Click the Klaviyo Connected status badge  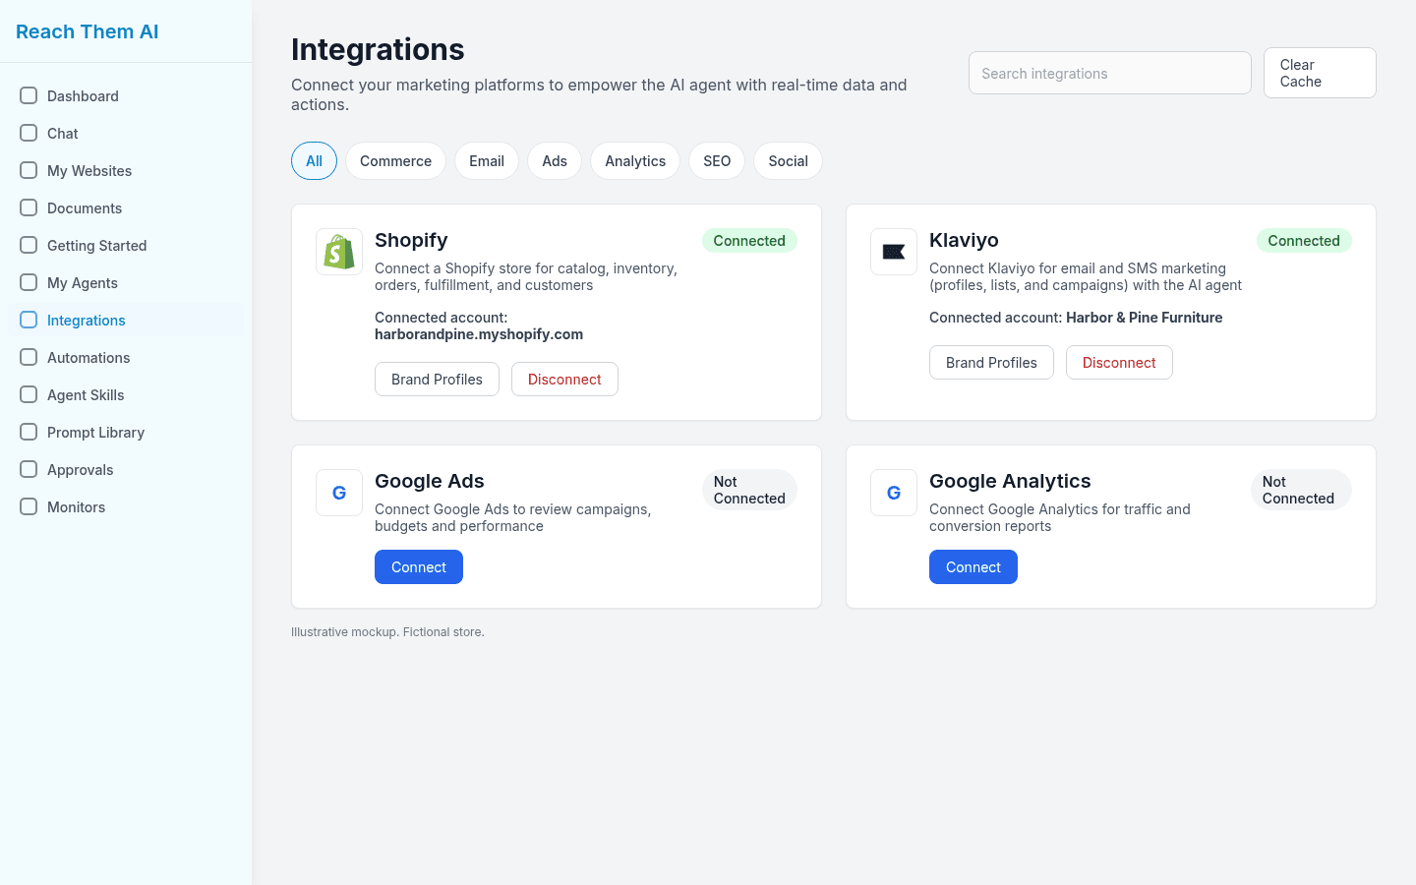(x=1304, y=241)
